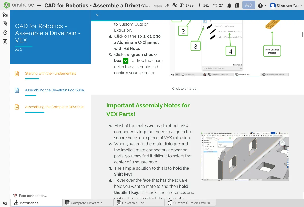
Task: Click the public globe icon
Action: pos(175,5)
